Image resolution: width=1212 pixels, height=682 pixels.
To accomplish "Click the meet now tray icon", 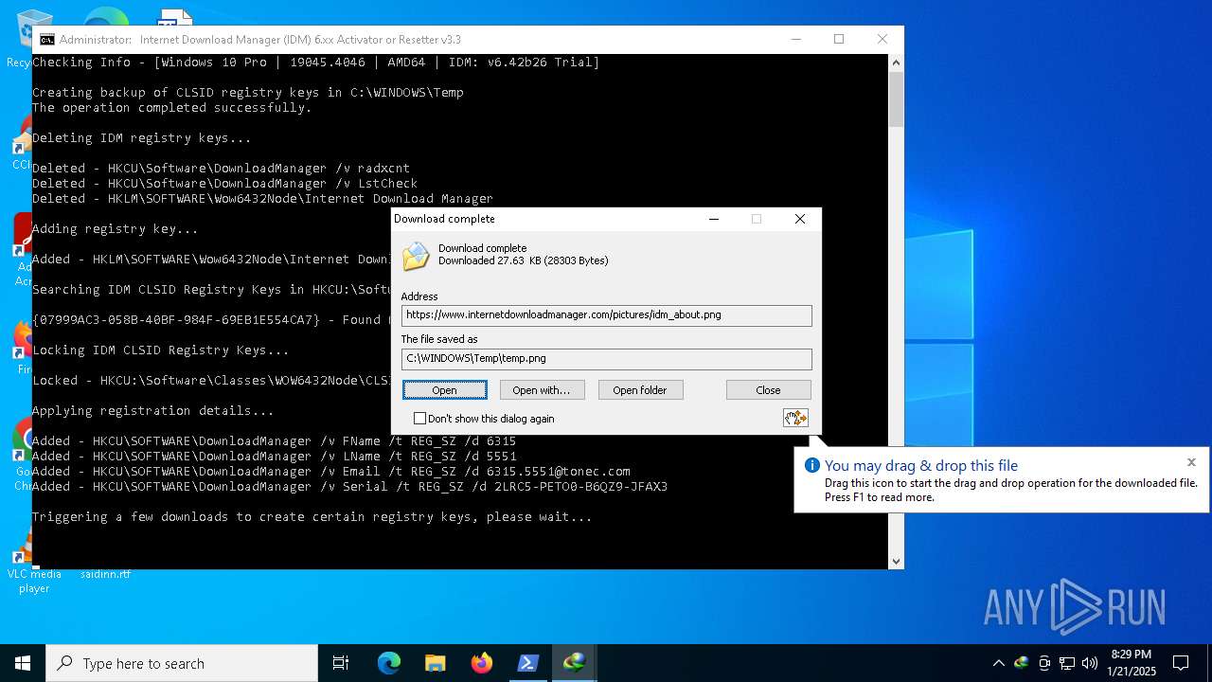I will tap(1044, 663).
